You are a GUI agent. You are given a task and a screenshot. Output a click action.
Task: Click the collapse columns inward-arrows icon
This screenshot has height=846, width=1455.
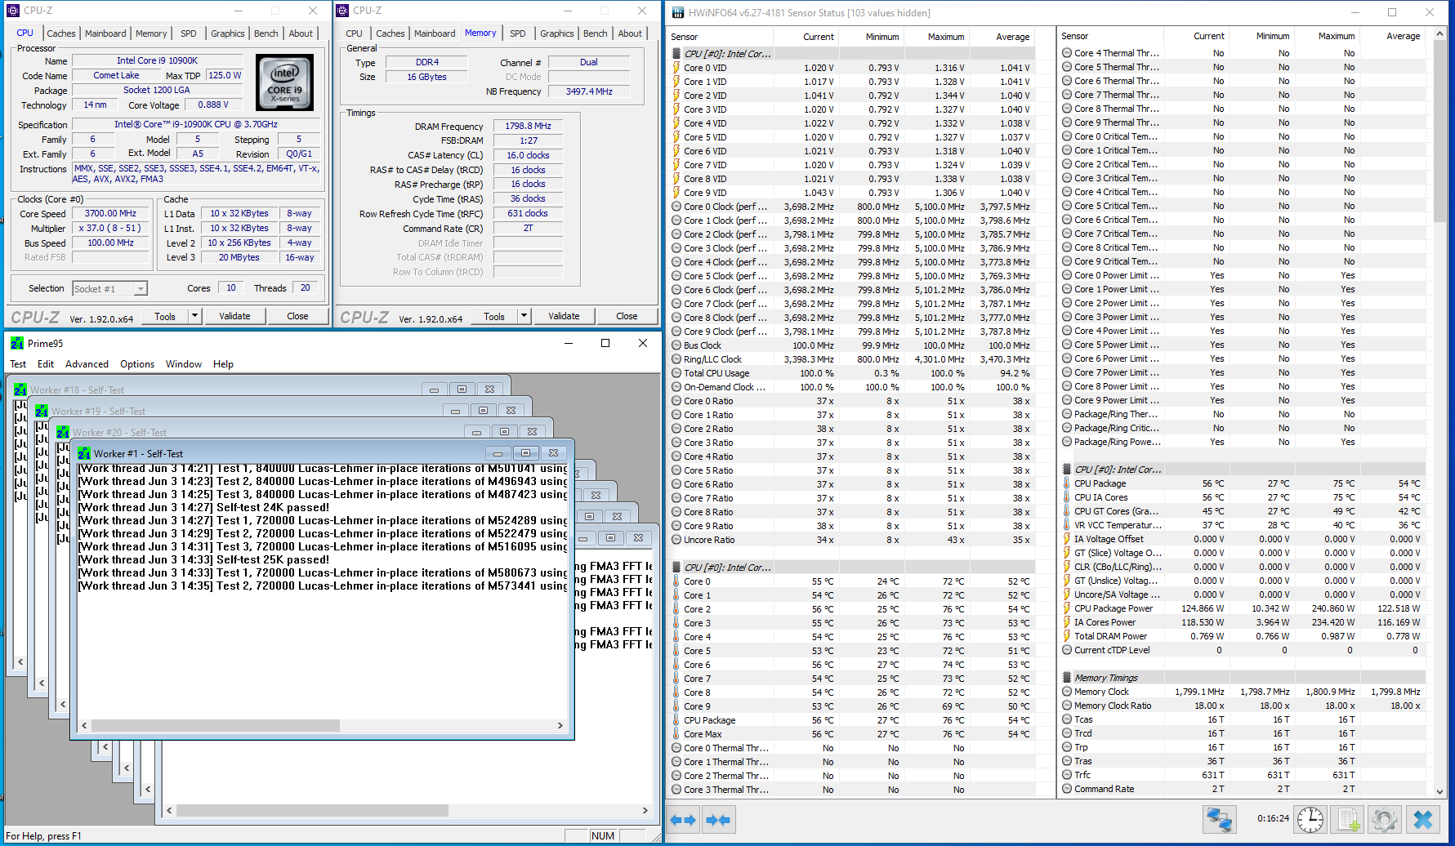[718, 820]
